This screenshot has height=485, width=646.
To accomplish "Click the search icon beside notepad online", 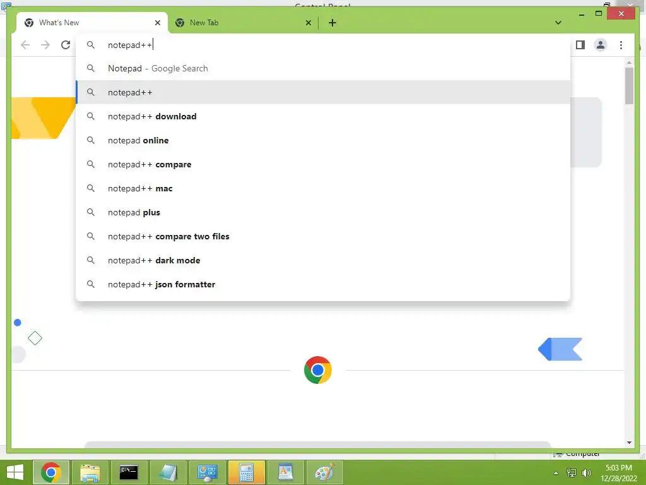I will [x=91, y=140].
